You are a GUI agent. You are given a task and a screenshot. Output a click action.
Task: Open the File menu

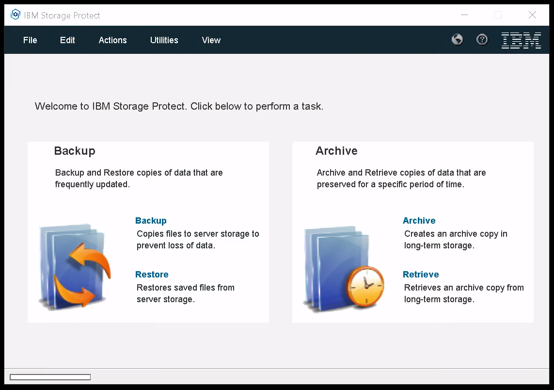30,40
